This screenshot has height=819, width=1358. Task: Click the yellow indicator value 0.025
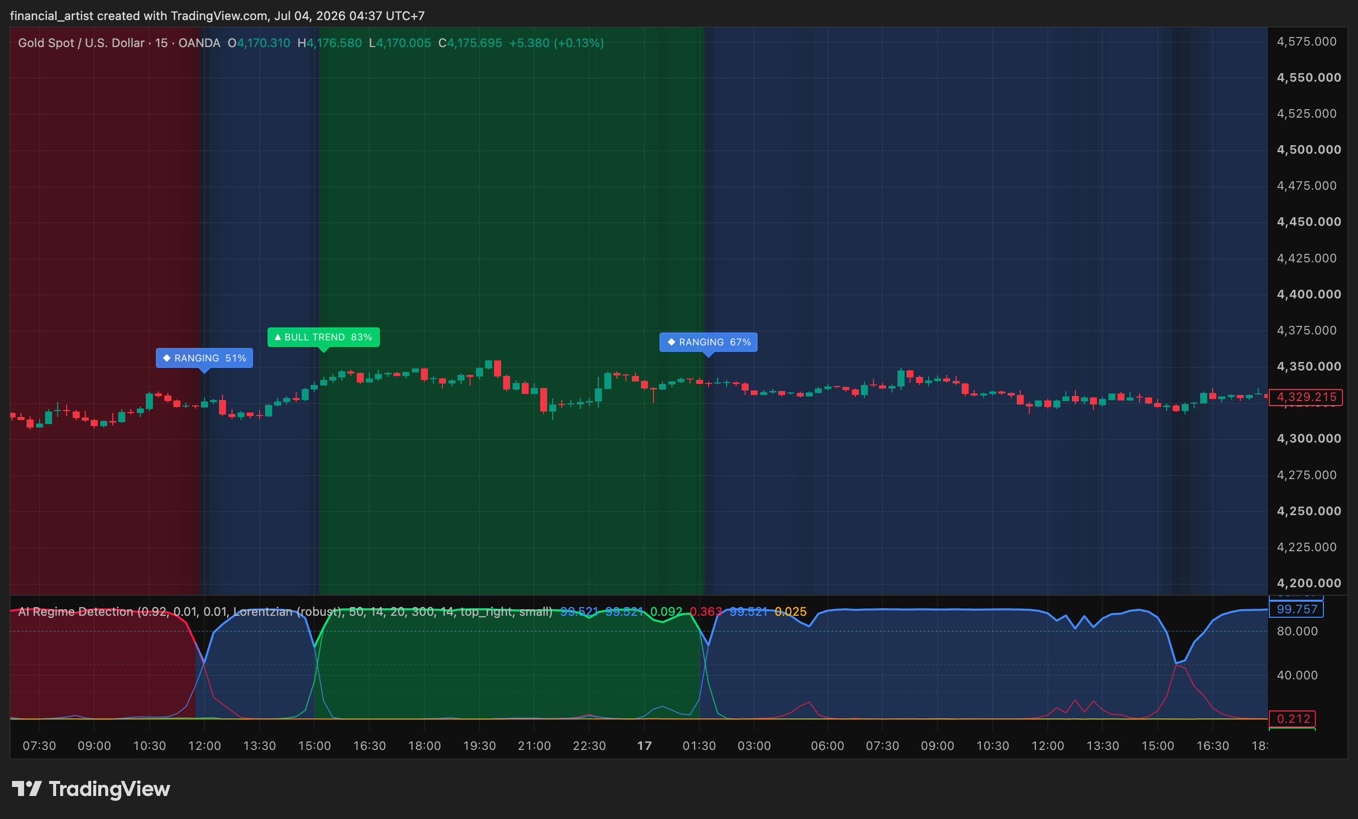791,611
